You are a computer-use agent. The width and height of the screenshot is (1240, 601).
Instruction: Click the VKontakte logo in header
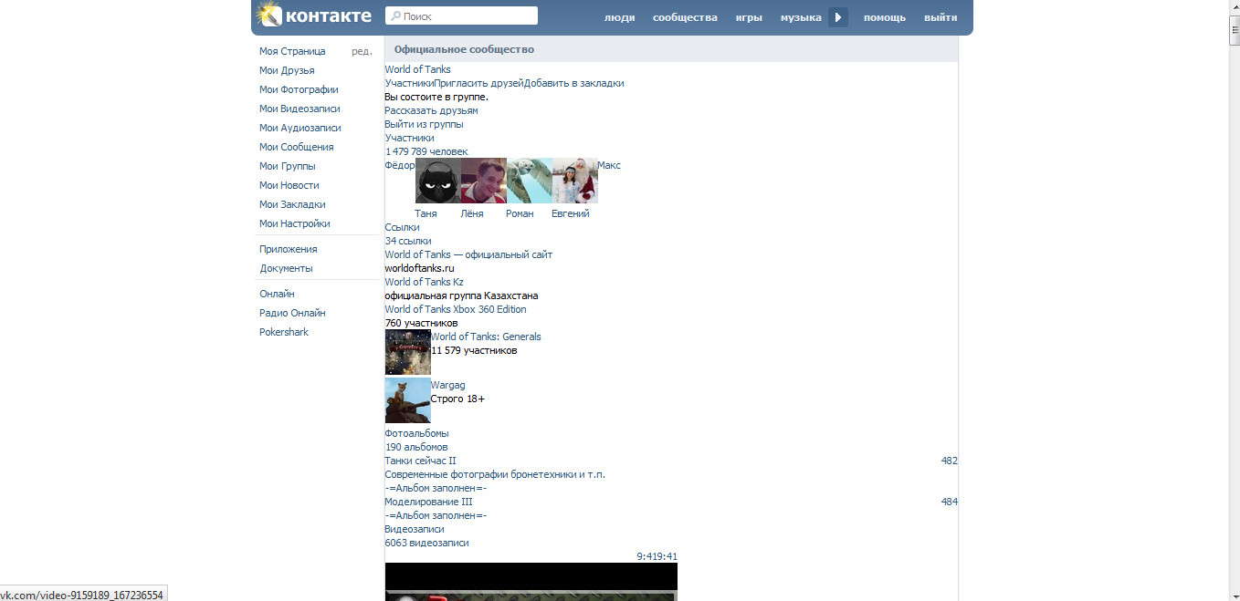(314, 16)
